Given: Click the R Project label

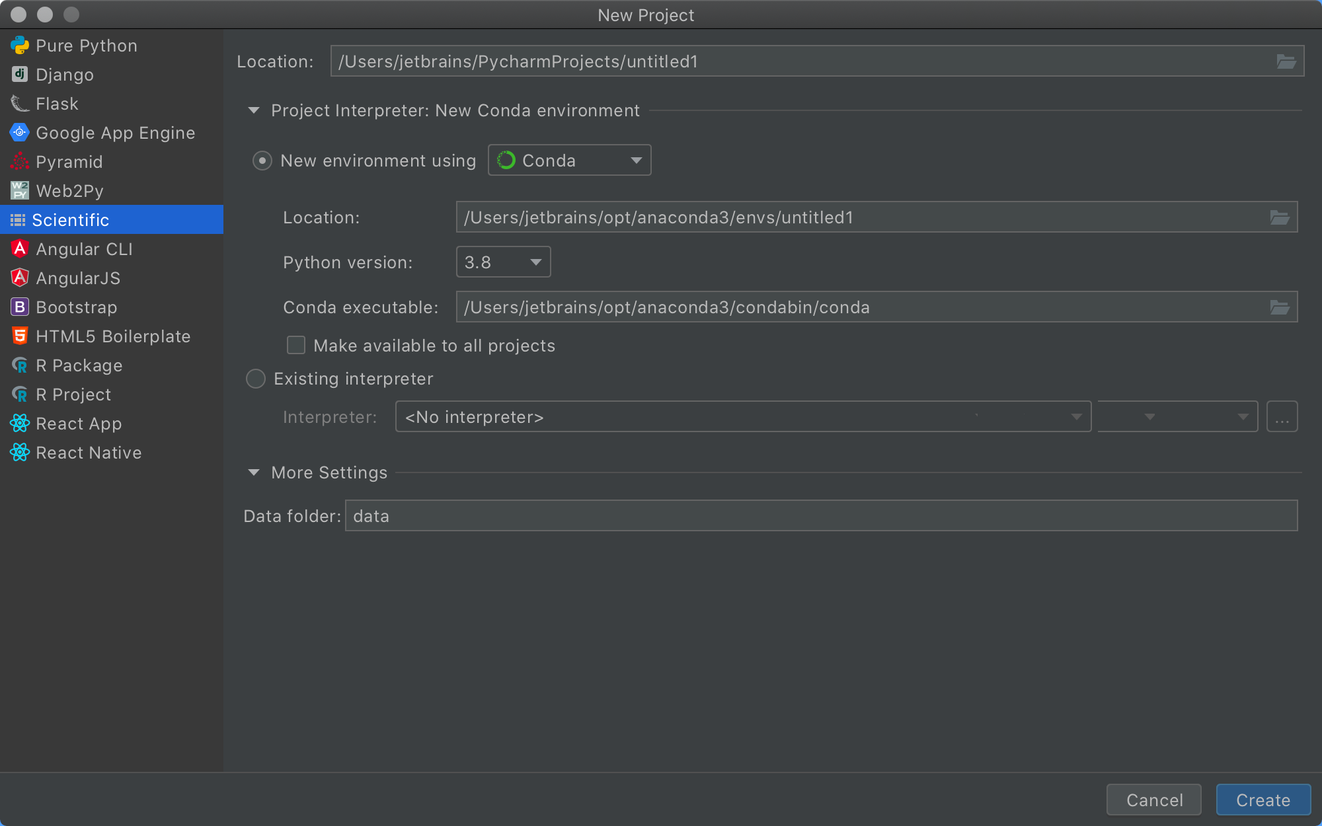Looking at the screenshot, I should (x=73, y=394).
